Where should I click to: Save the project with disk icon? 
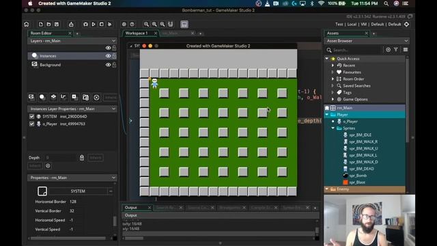pyautogui.click(x=57, y=25)
